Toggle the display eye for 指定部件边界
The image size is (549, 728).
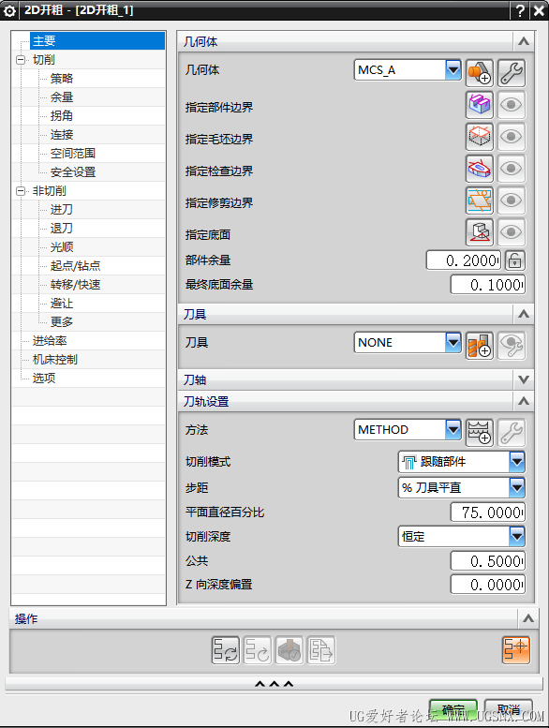(511, 105)
